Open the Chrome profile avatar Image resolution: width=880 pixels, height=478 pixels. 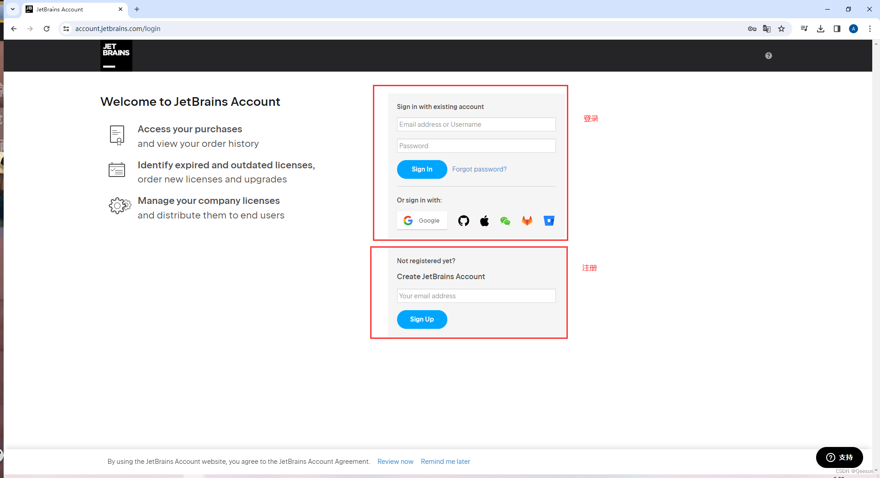click(x=854, y=29)
